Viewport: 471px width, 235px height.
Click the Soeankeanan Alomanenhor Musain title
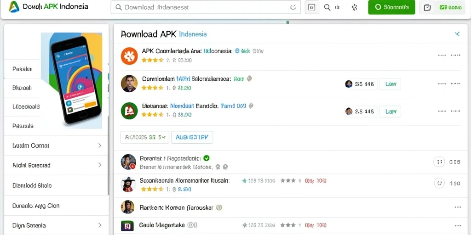click(184, 181)
